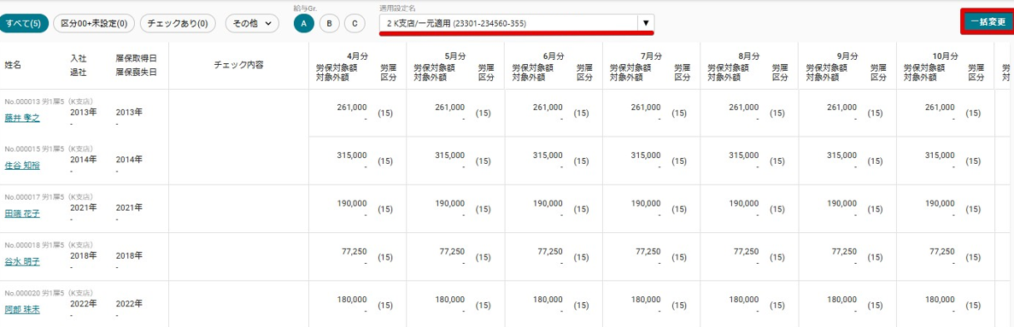This screenshot has height=327, width=1014.
Task: Open employee link for No.000017
Action: [22, 213]
